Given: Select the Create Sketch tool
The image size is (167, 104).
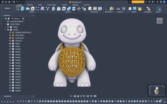Looking at the screenshot, I should tap(18, 9).
